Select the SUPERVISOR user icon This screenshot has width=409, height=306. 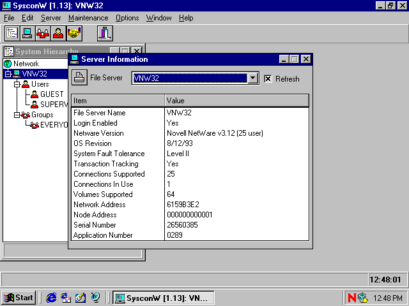point(35,105)
